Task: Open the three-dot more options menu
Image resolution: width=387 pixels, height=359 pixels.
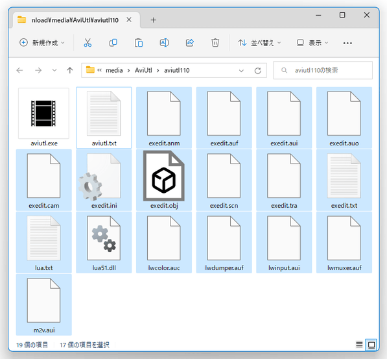Action: pos(347,43)
